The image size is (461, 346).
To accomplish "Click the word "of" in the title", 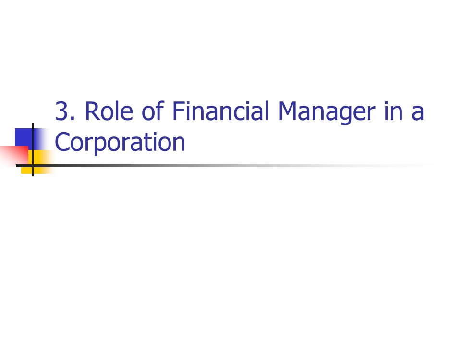I will [153, 111].
